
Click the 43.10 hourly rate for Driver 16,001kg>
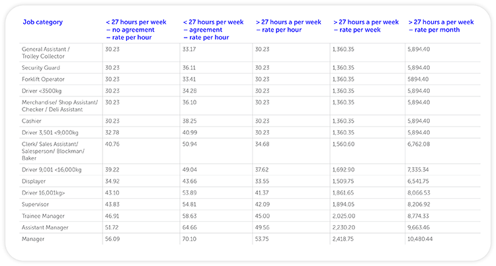(112, 192)
